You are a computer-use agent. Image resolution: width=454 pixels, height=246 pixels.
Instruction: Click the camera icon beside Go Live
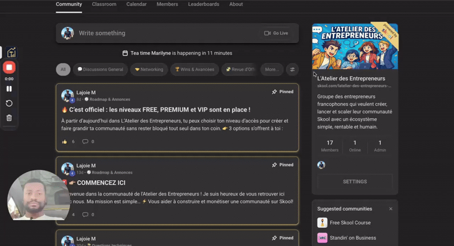(x=267, y=33)
